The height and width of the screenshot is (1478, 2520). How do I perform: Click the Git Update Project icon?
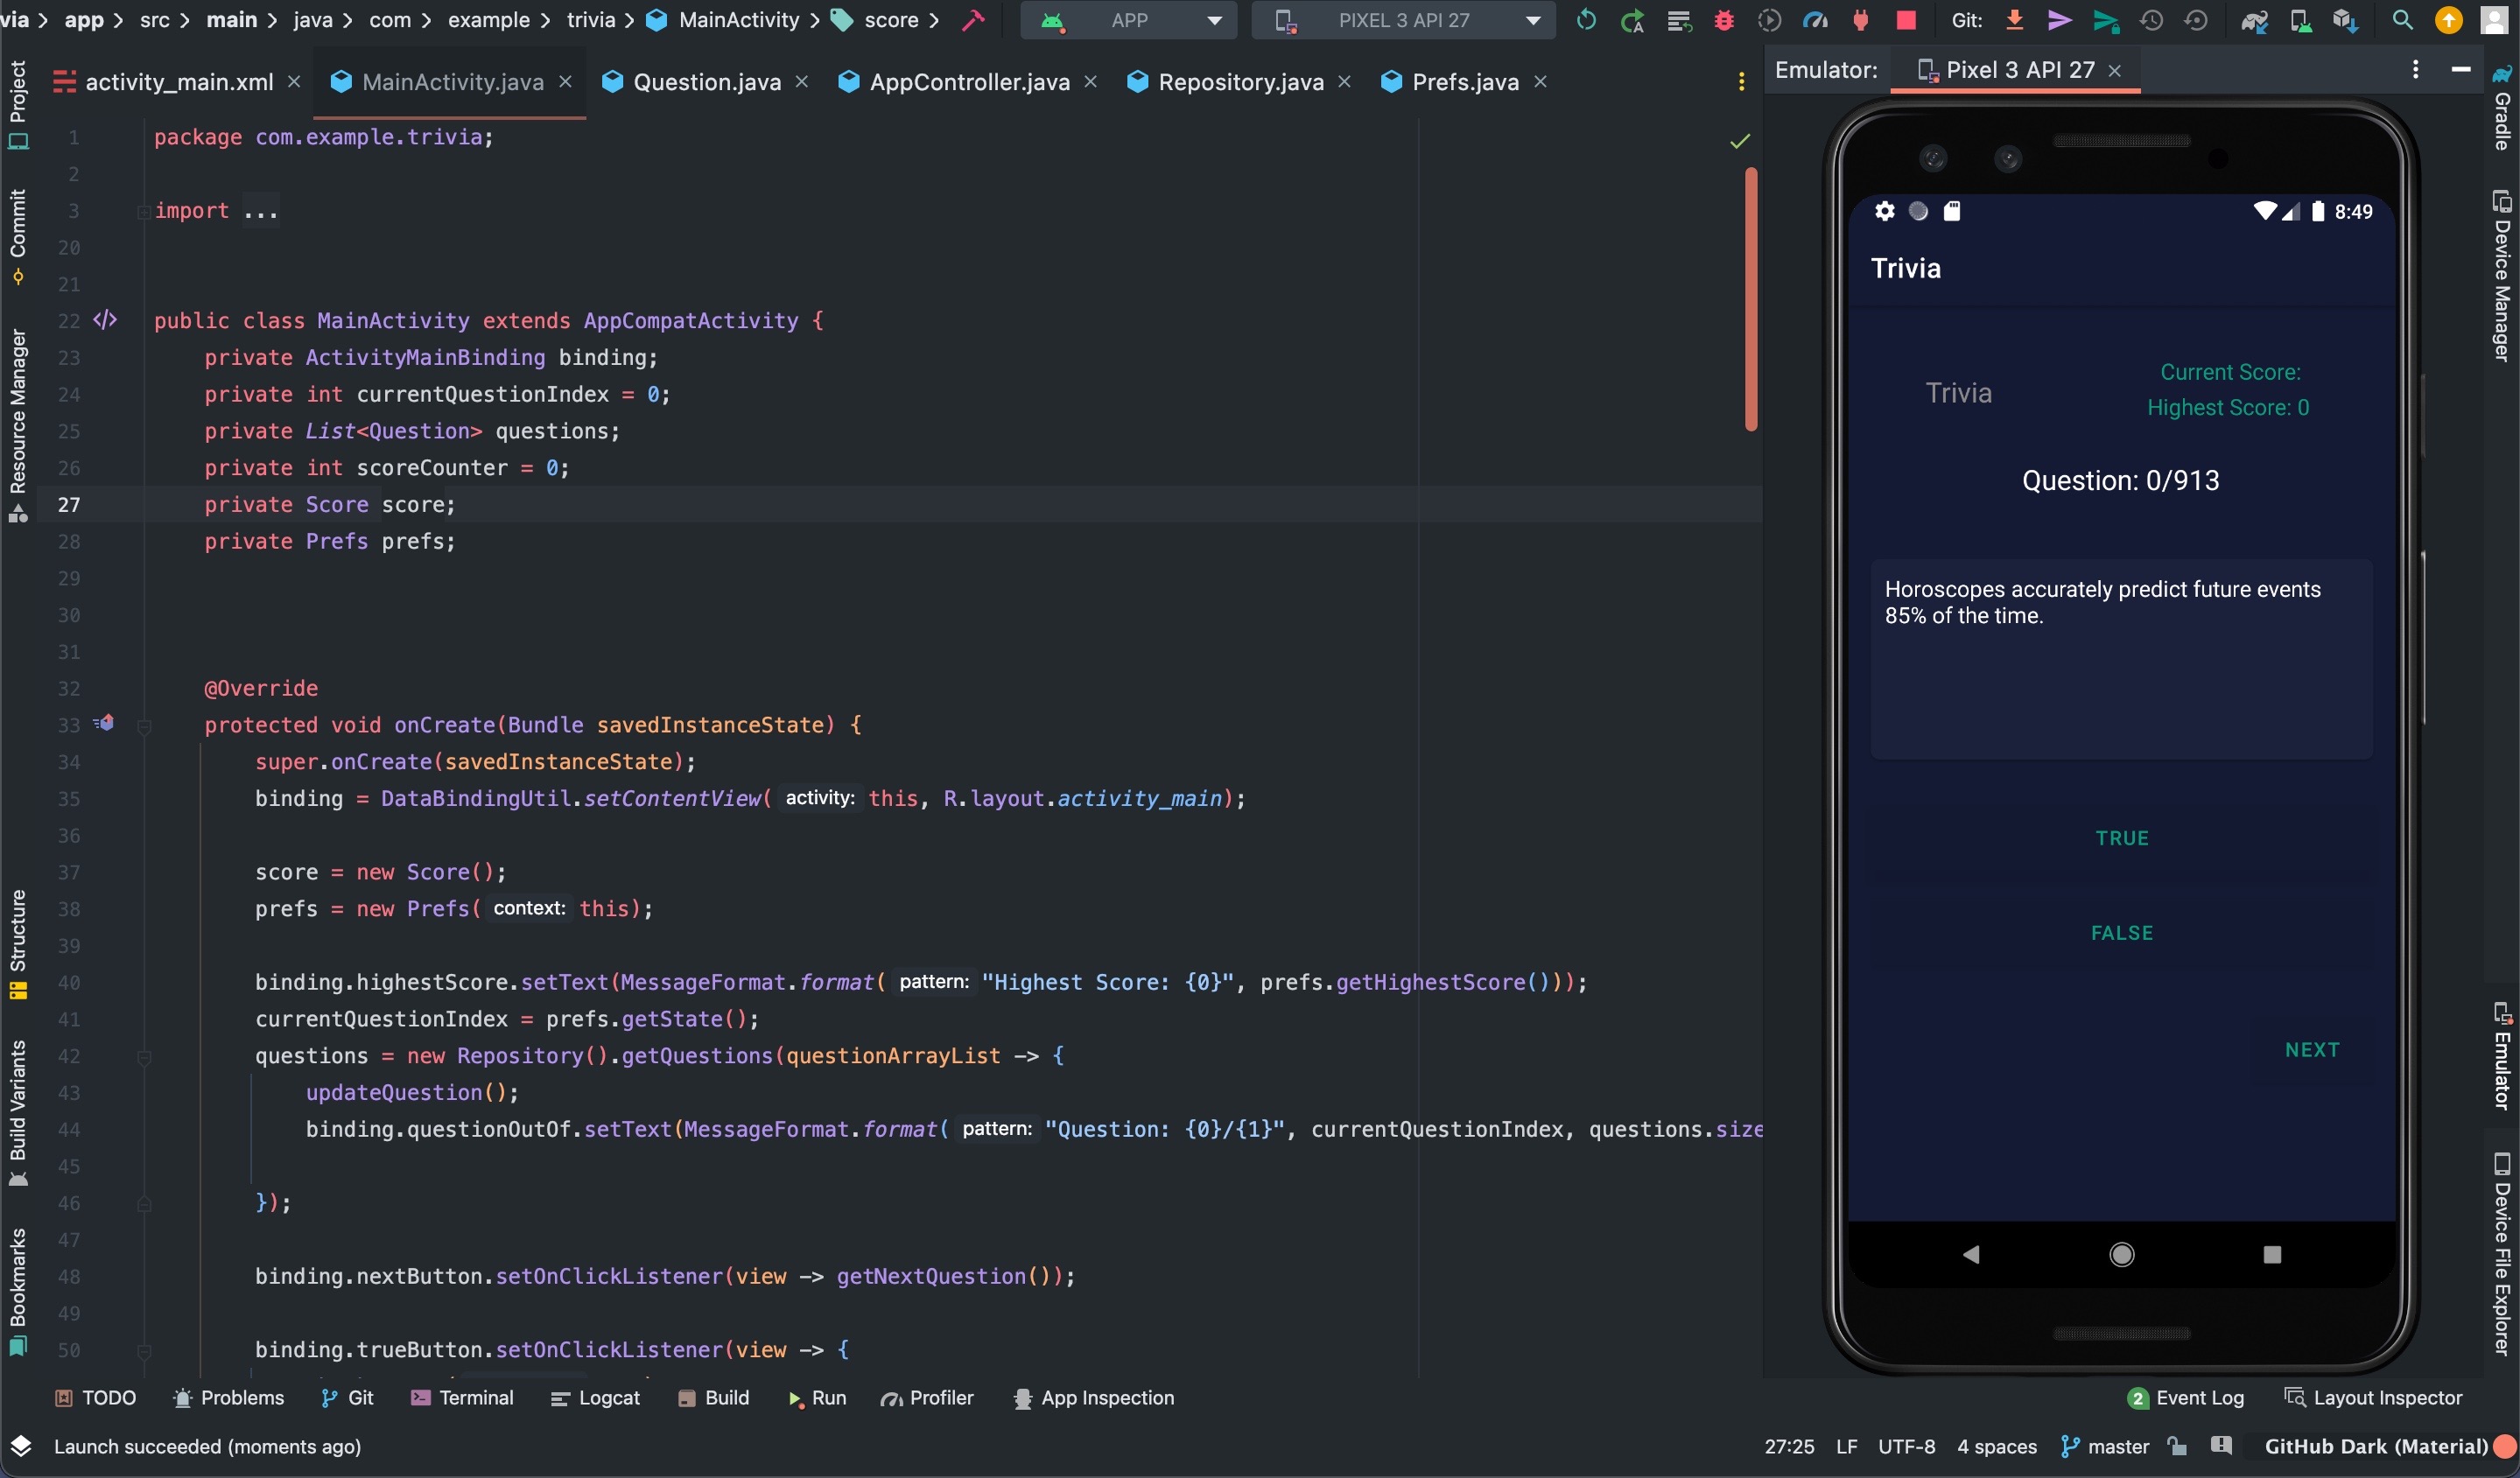click(x=2015, y=20)
